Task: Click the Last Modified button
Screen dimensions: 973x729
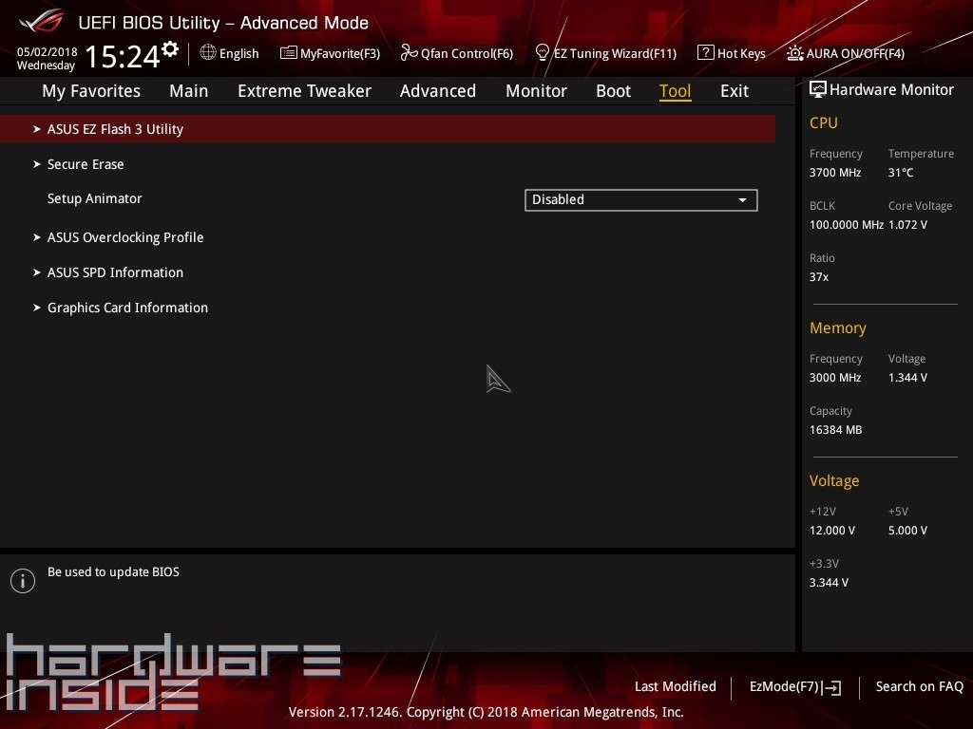Action: (675, 686)
